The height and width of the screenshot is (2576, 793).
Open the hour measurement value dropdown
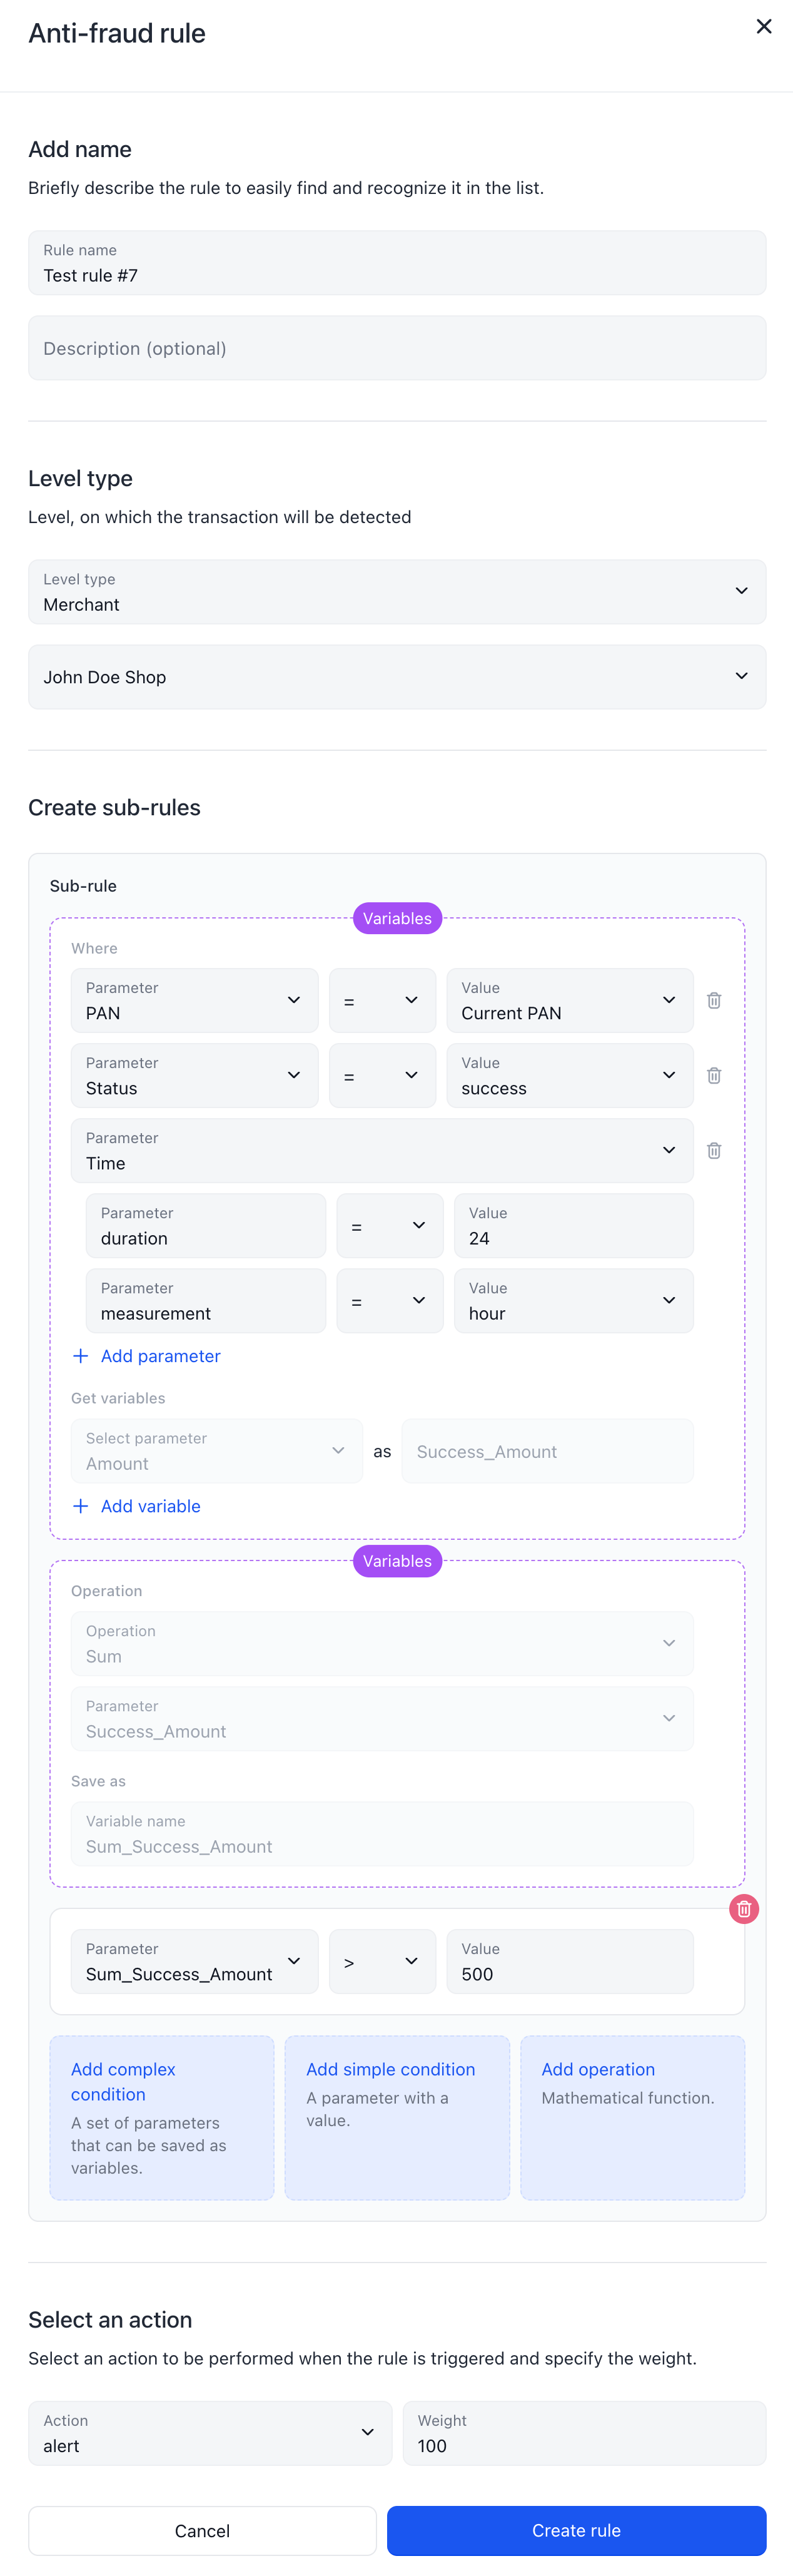click(x=574, y=1300)
